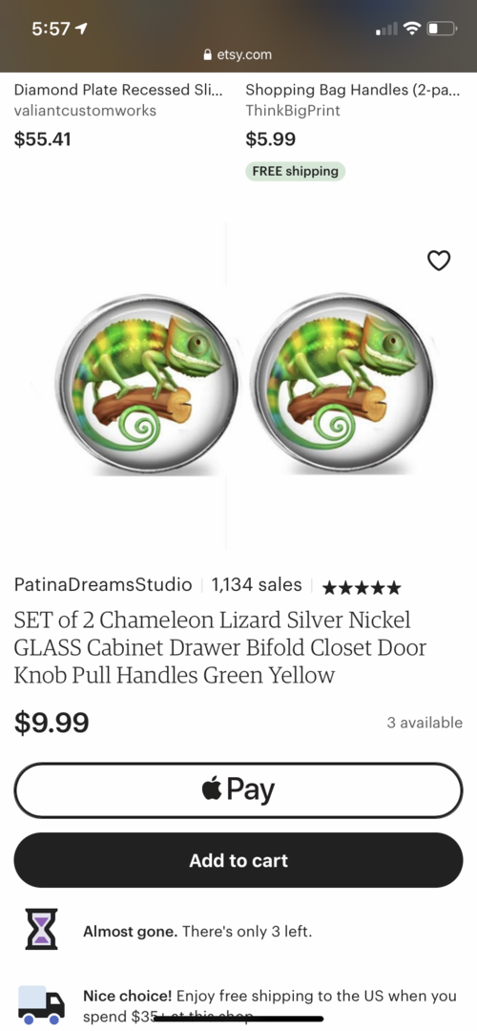Viewport: 477px width, 1031px height.
Task: Tap the hourglass Almost gone icon
Action: (41, 929)
